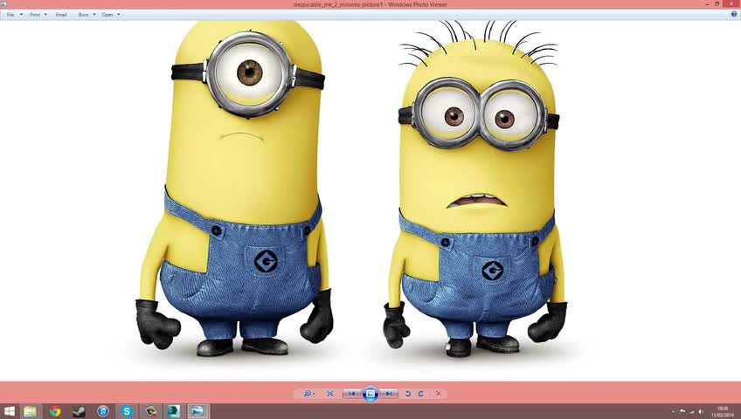Show hidden tray icons arrow
Screen dimensions: 741x419
click(674, 412)
